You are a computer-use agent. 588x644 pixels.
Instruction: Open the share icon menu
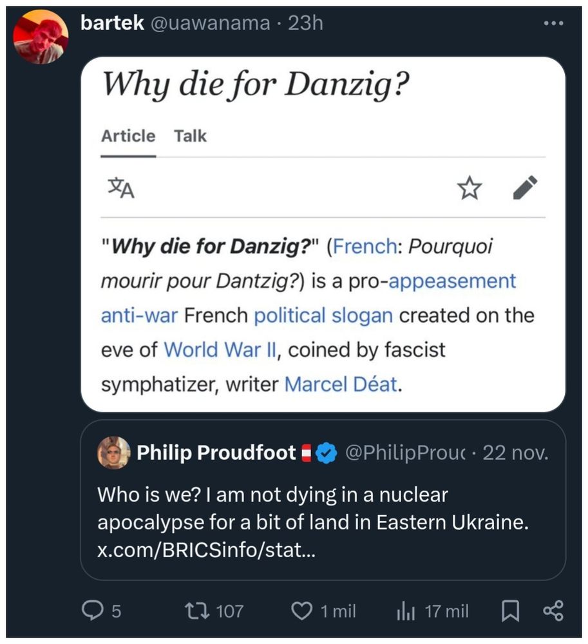pos(553,610)
